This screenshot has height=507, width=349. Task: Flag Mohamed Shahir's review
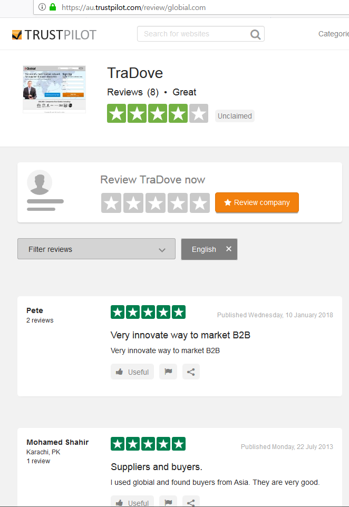168,502
